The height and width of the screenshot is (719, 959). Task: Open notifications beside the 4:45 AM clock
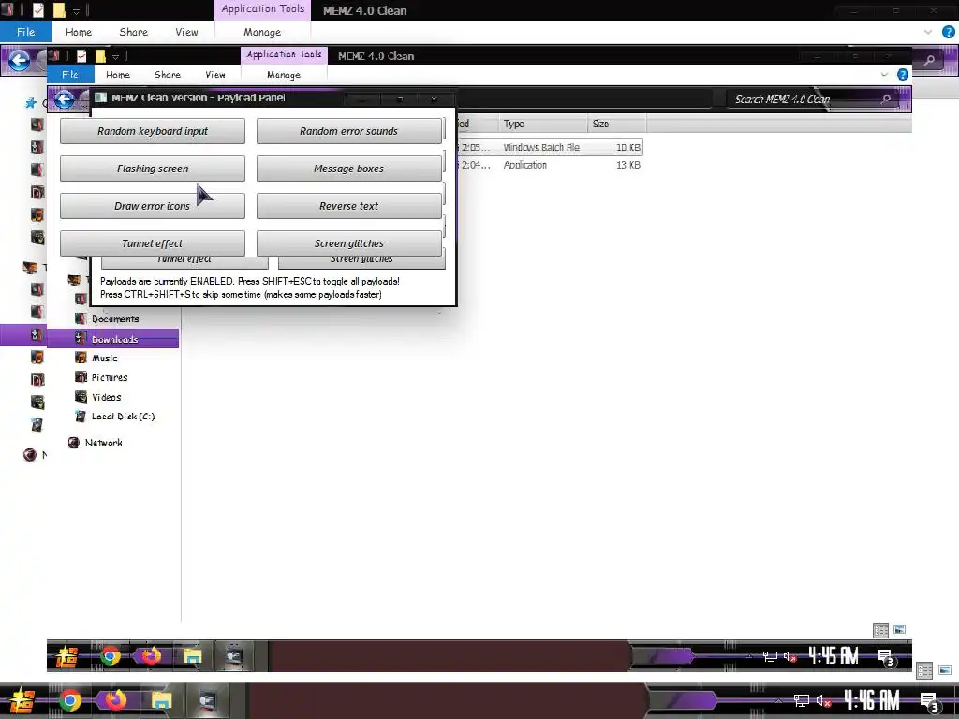pos(886,658)
